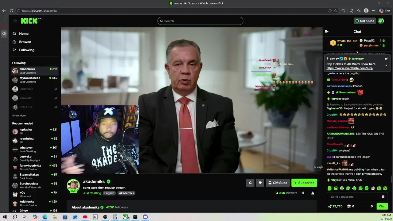Viewport: 393px width, 221px height.
Task: Click the English tag
Action: pos(109,193)
